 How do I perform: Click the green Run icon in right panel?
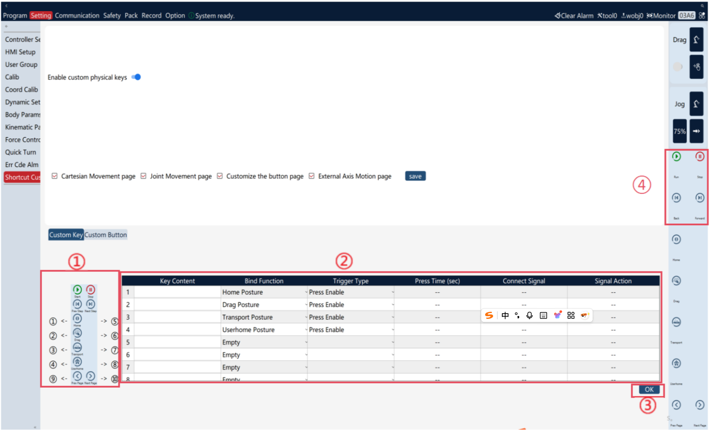(676, 156)
